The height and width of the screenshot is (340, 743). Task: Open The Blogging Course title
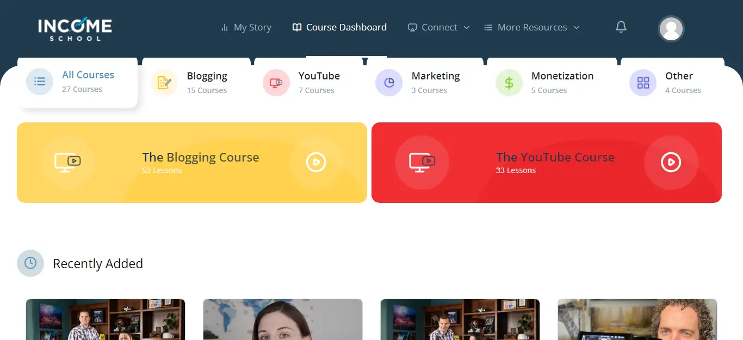pos(201,157)
